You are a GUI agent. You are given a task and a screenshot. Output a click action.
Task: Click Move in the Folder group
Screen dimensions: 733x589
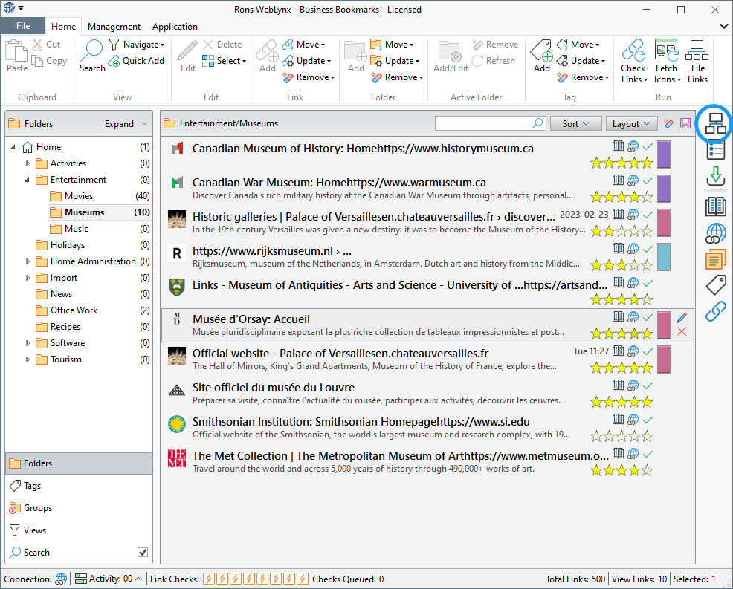click(x=392, y=45)
